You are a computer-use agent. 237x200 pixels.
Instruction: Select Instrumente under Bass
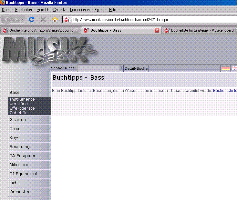tap(22, 99)
